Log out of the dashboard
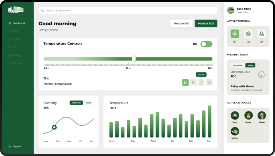This screenshot has width=275, height=156. tap(17, 146)
